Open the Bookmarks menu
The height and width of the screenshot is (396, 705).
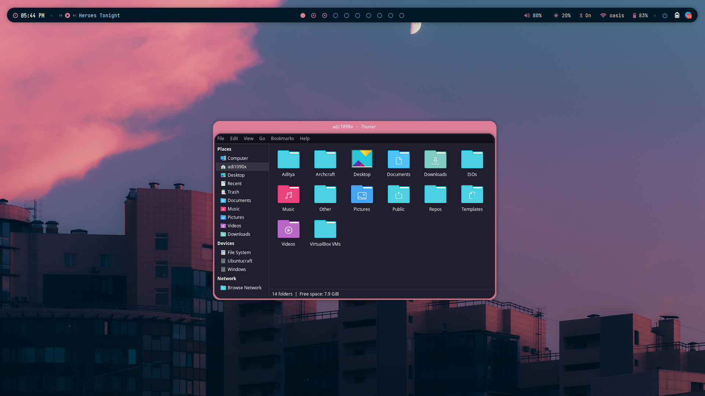pos(282,138)
